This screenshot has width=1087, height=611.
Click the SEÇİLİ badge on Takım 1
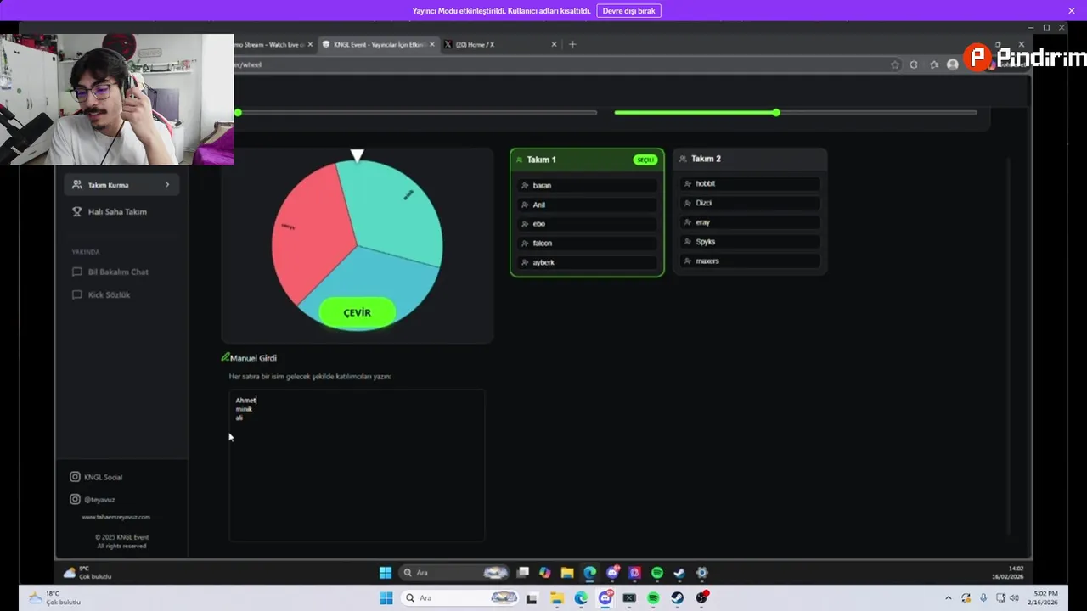[645, 160]
